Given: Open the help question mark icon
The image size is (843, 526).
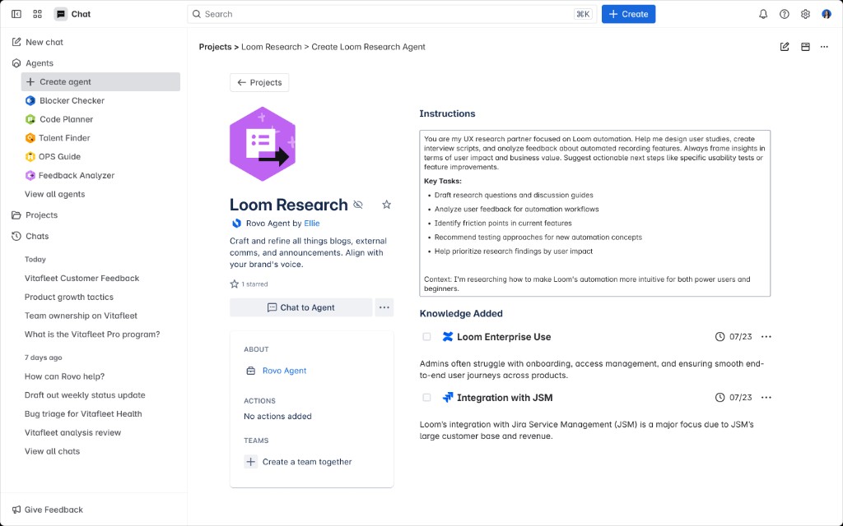Looking at the screenshot, I should click(785, 14).
